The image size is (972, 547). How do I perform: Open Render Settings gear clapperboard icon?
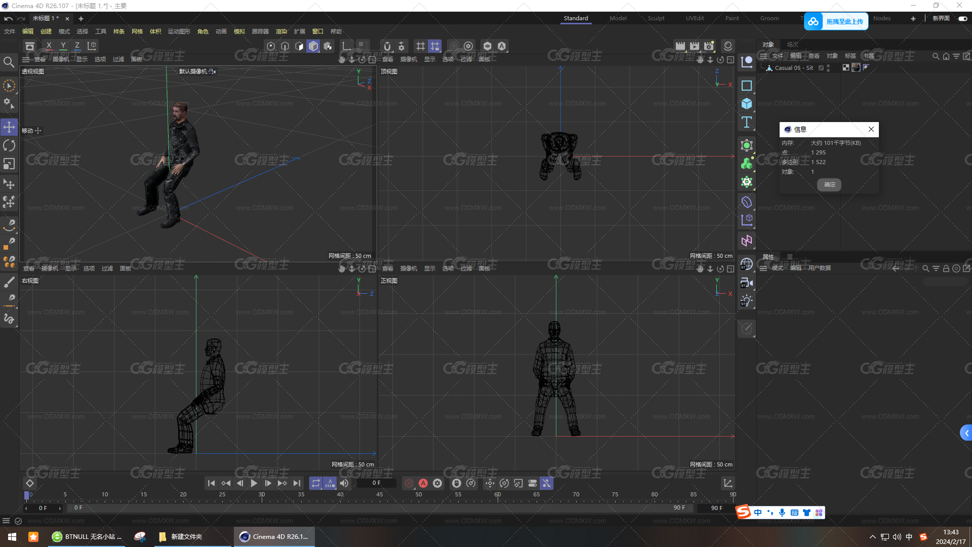(709, 46)
